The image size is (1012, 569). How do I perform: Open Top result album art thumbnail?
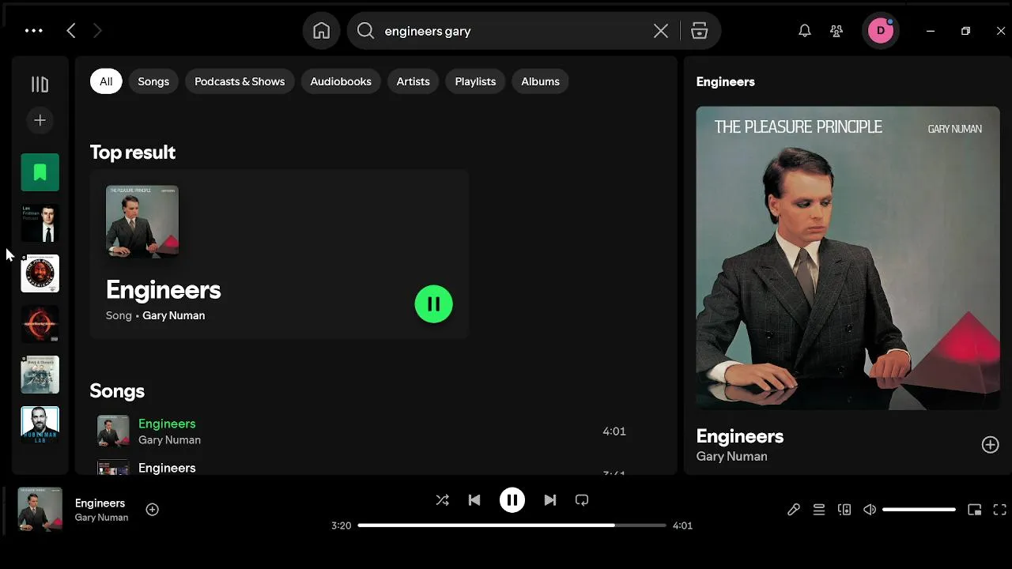142,222
